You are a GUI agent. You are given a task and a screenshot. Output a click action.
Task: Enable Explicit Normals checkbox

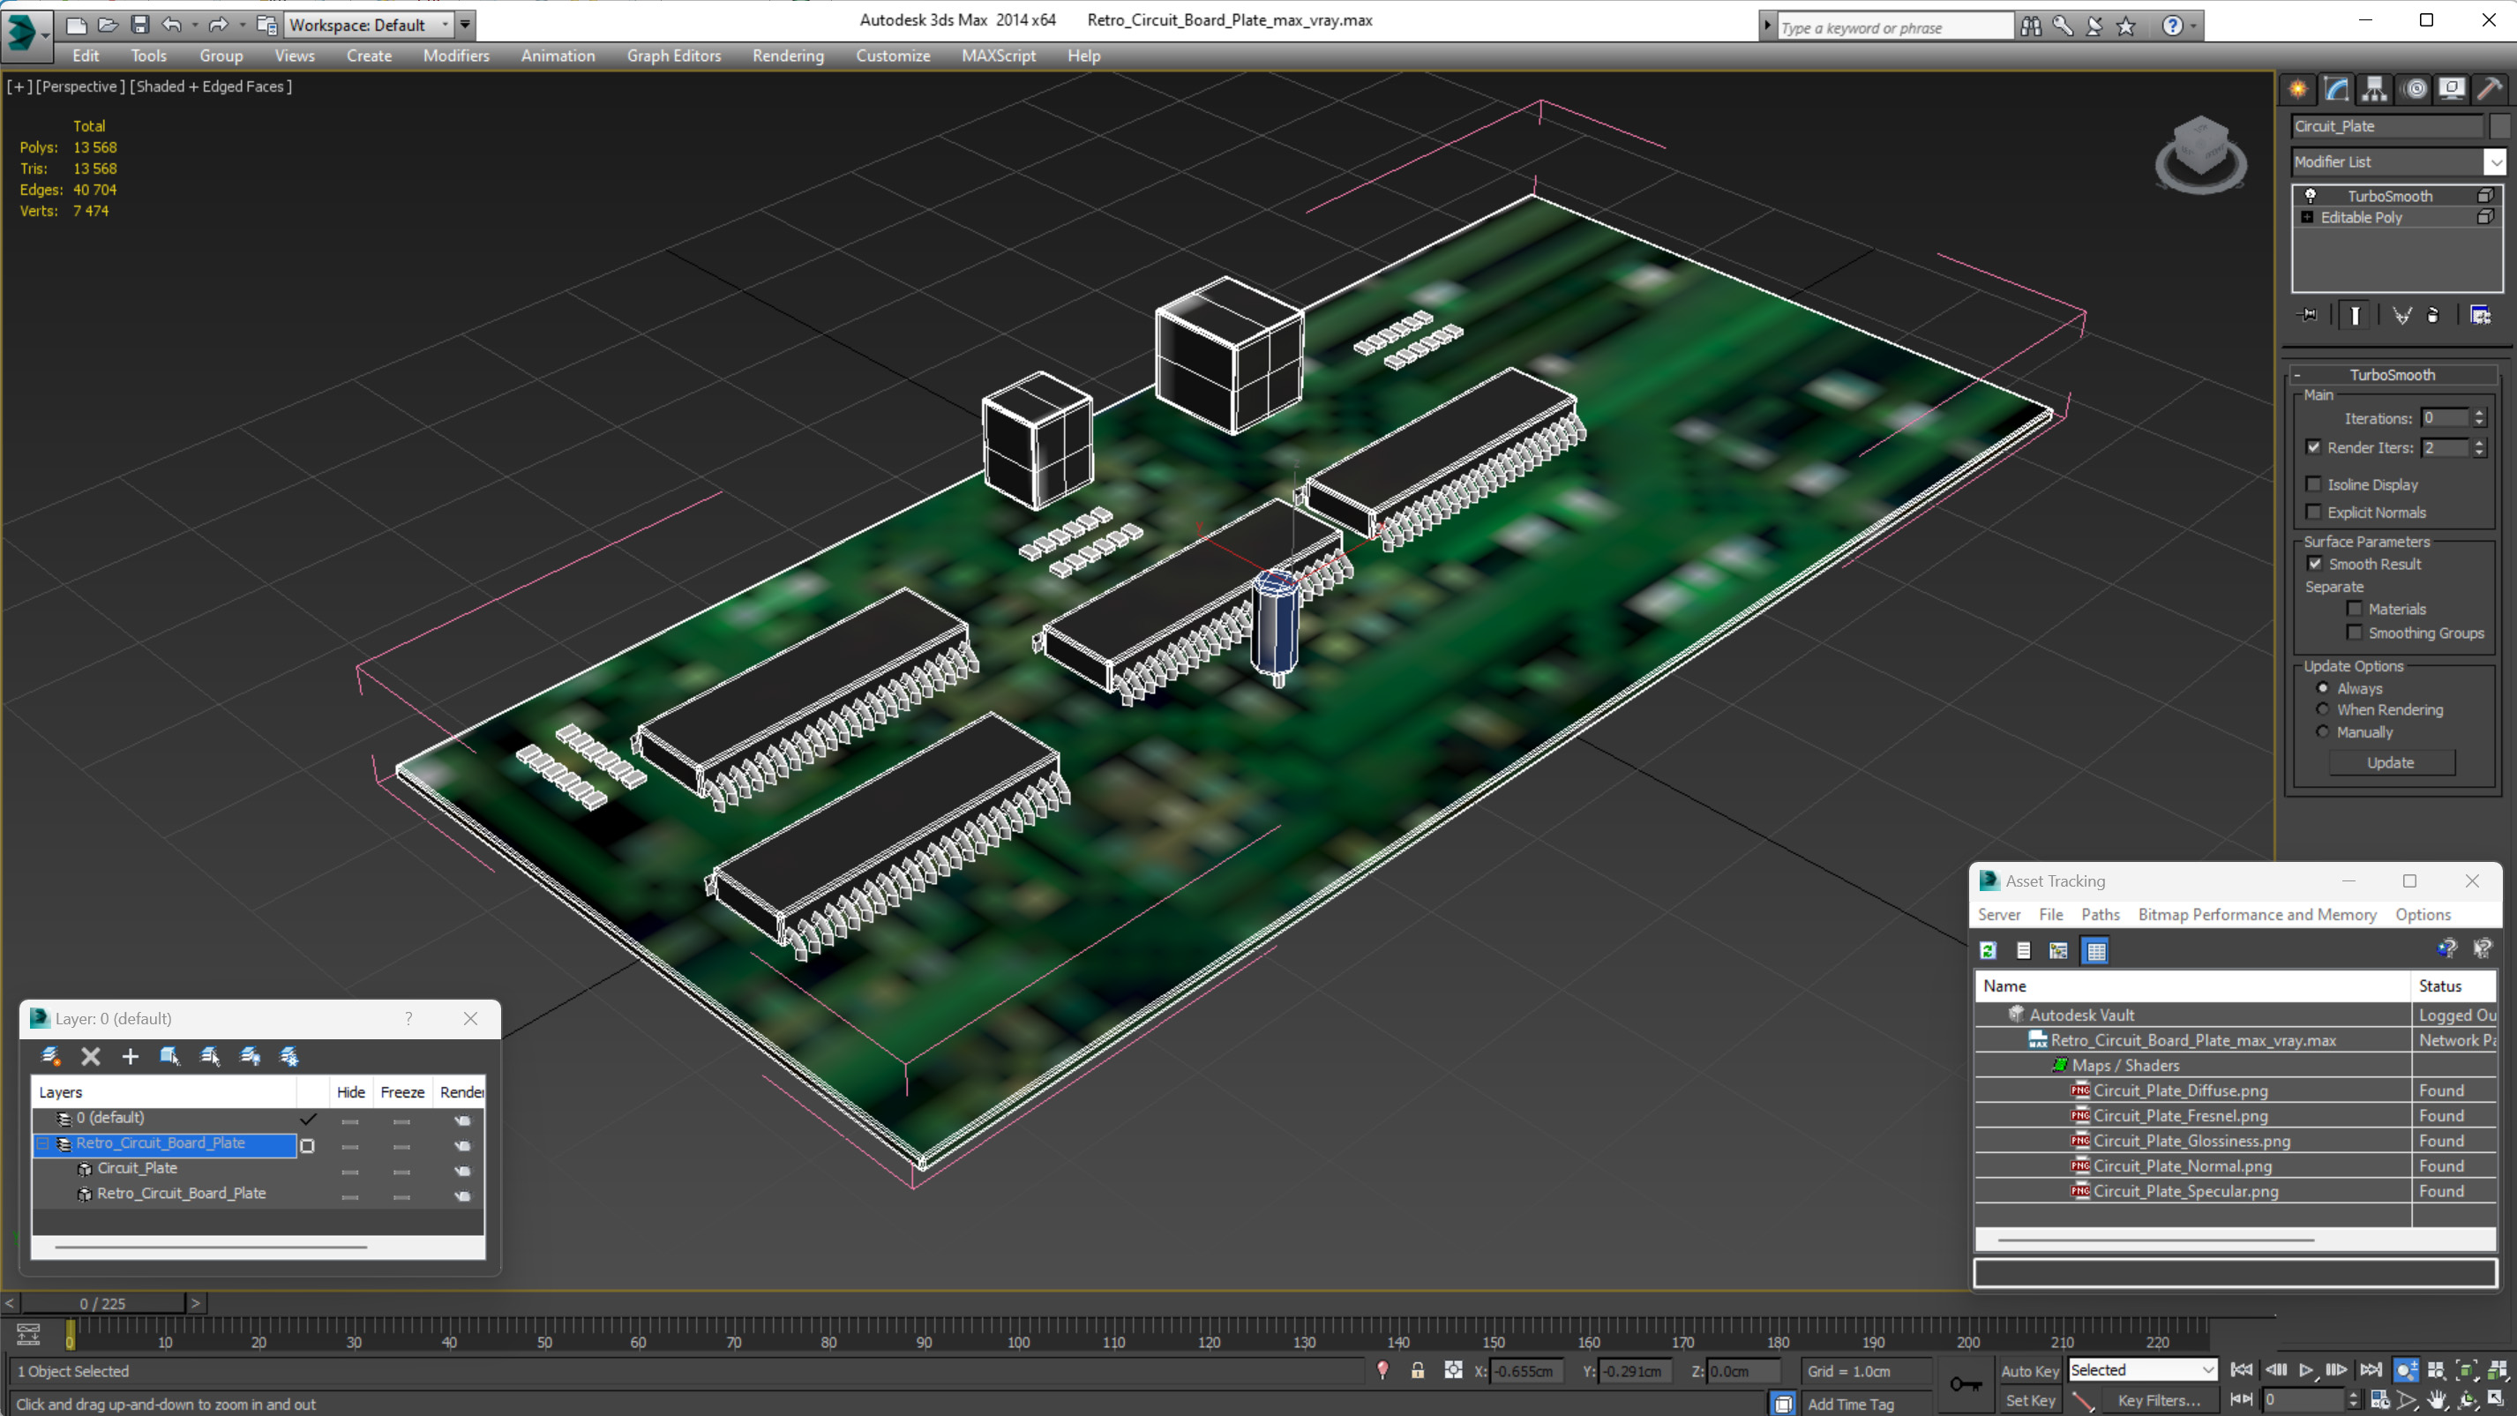point(2313,511)
